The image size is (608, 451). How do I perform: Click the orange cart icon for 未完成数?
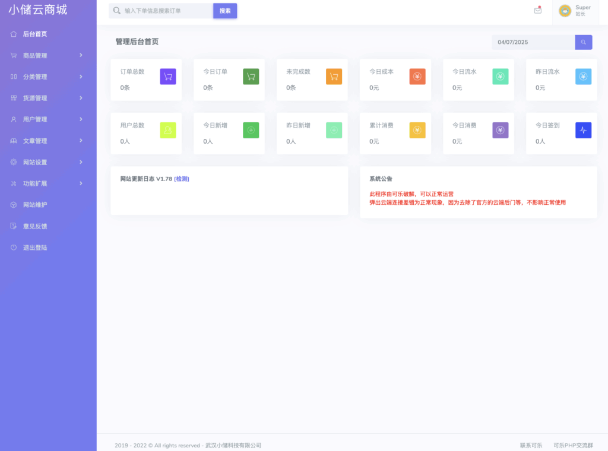click(334, 77)
